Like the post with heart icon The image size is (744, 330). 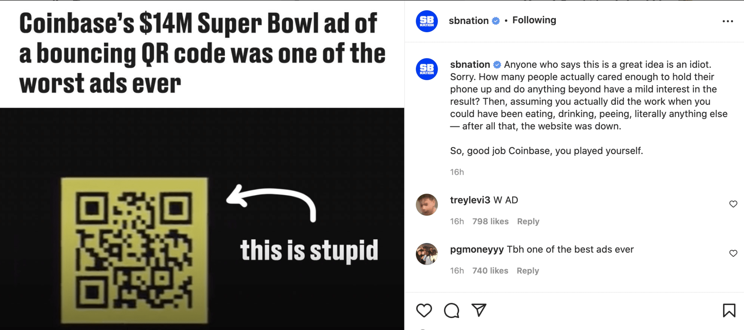[x=424, y=310]
